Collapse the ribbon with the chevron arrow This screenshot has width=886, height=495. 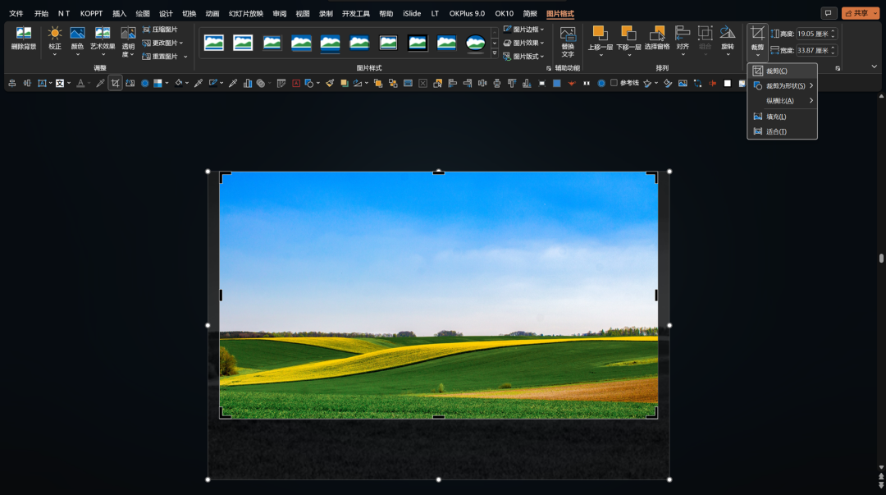tap(875, 66)
